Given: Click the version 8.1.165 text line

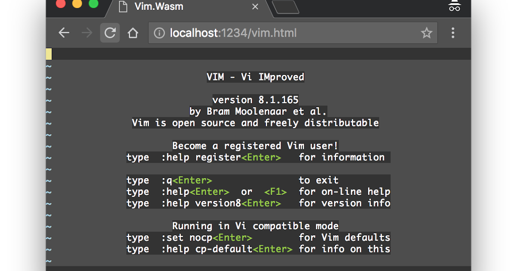Looking at the screenshot, I should tap(255, 100).
